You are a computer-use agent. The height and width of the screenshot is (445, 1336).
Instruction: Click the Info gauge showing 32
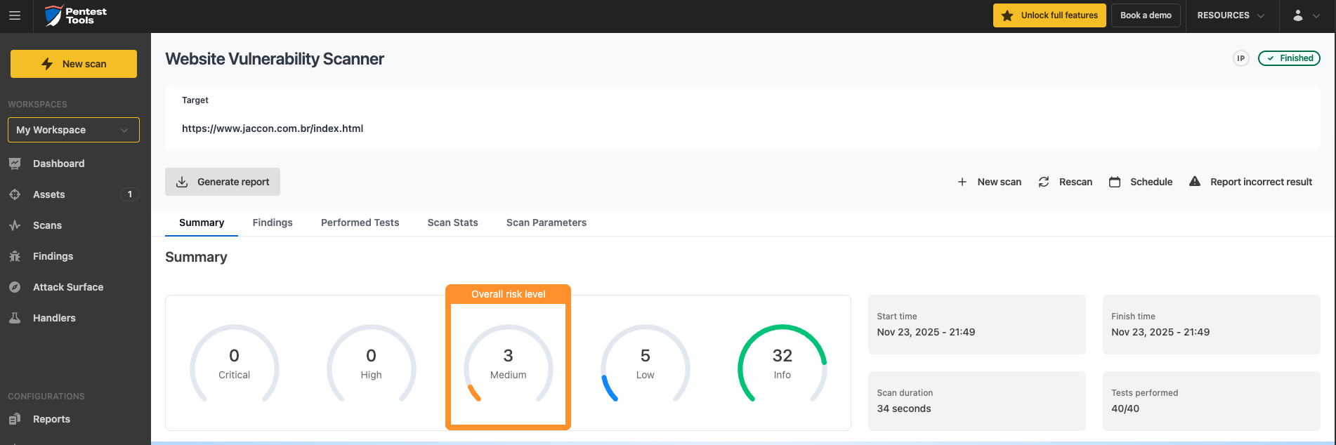(782, 363)
